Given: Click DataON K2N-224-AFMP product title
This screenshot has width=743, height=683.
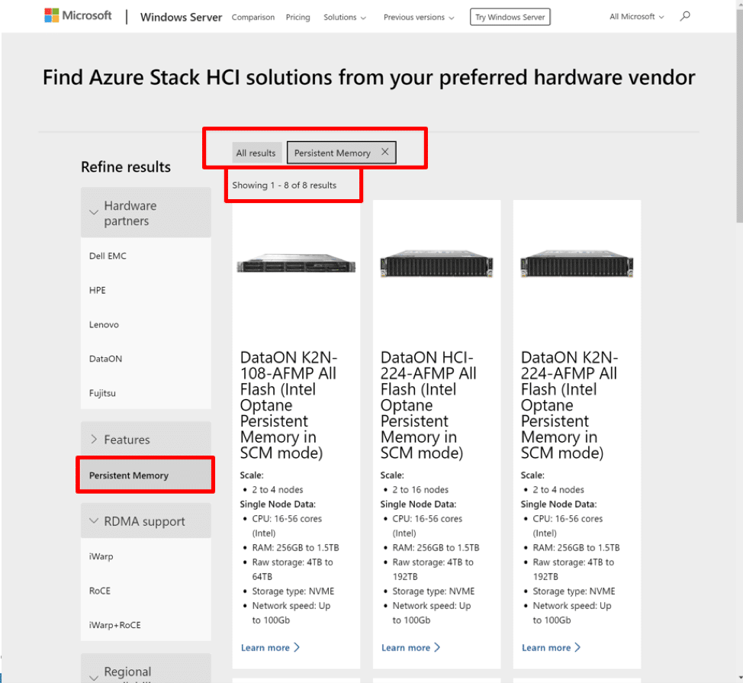Looking at the screenshot, I should click(x=569, y=404).
